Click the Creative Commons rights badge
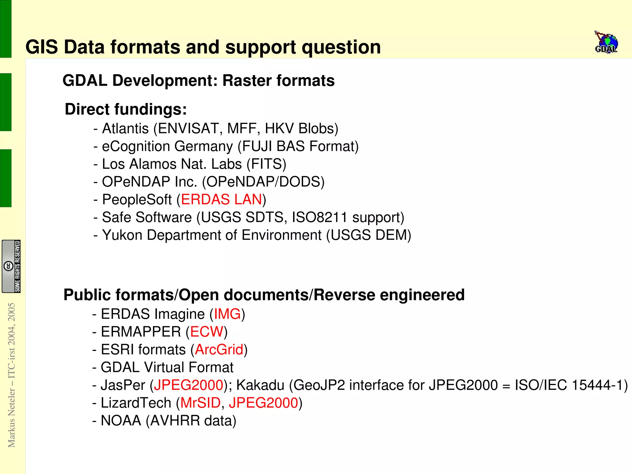 [11, 266]
